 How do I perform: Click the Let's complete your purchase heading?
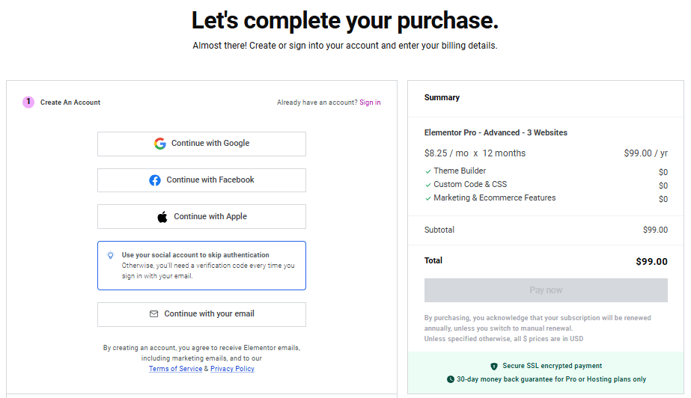pyautogui.click(x=345, y=21)
